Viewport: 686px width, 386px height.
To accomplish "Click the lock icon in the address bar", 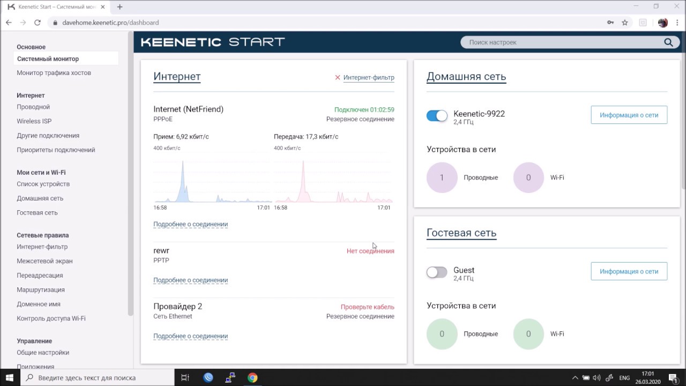I will [x=55, y=23].
